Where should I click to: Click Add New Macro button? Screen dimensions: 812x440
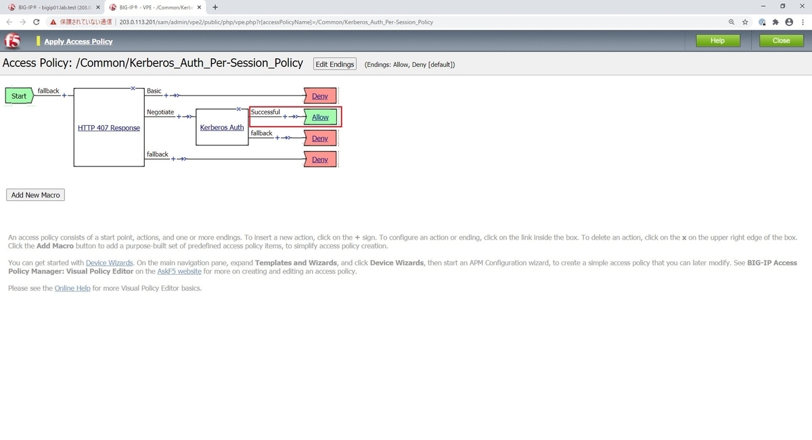(x=36, y=195)
